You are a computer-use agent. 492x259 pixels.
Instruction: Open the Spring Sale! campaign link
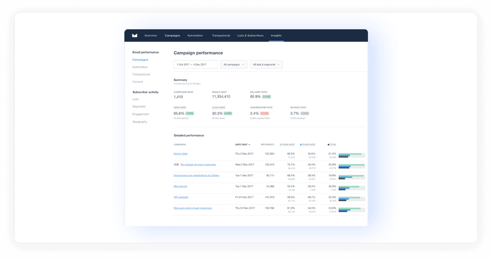[x=181, y=154]
